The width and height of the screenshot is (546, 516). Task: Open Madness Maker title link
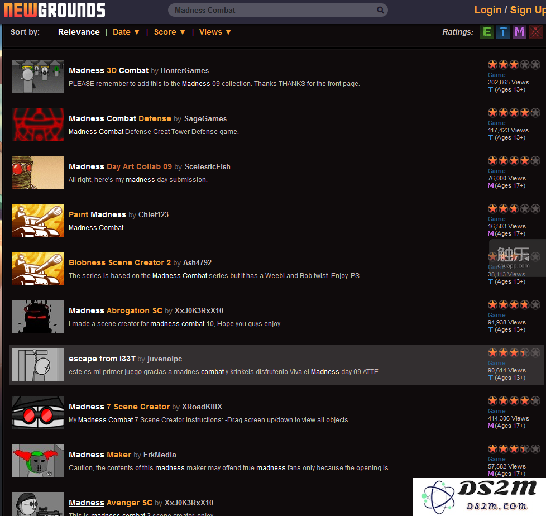coord(100,455)
